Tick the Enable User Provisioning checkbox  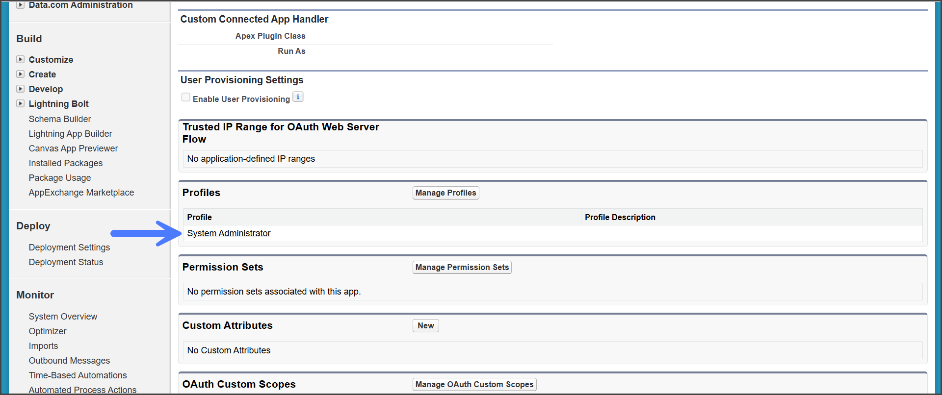186,98
